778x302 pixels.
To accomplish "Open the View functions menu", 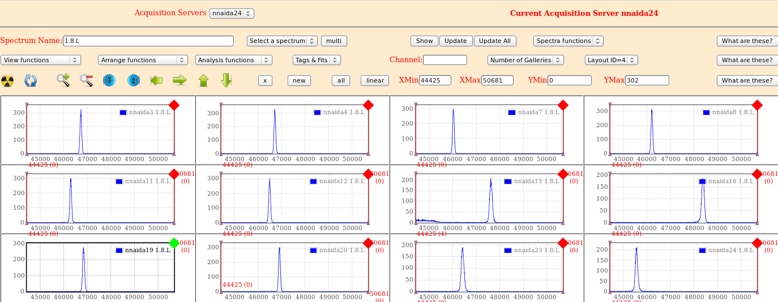I will [x=41, y=60].
